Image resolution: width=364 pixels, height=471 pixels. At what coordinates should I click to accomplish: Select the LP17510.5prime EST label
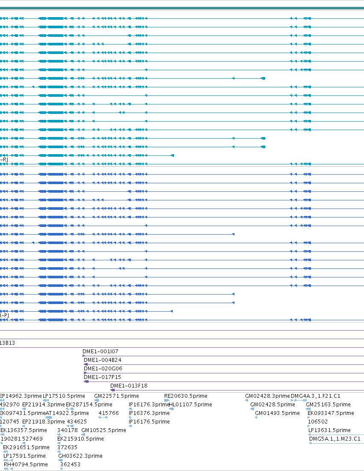click(x=64, y=396)
